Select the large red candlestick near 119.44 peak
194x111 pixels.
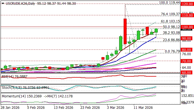coord(125,31)
